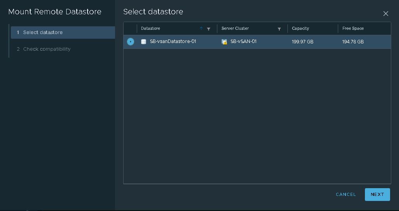Sort by the Capacity column header

click(x=300, y=28)
